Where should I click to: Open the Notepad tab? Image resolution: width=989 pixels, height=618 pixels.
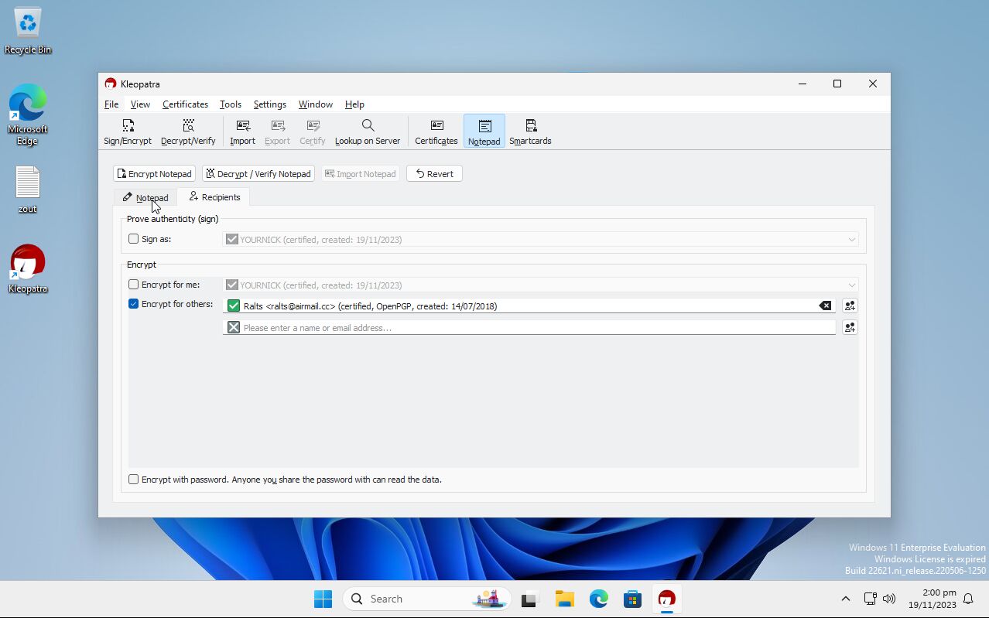tap(145, 196)
